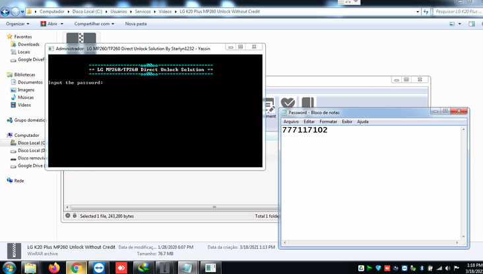Change the Explorer view mode icon
The height and width of the screenshot is (274, 483).
[x=452, y=24]
